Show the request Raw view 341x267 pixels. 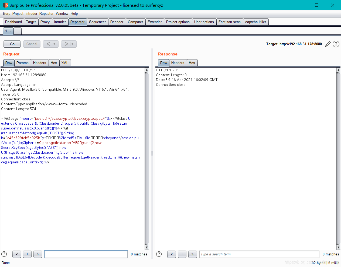(9, 63)
